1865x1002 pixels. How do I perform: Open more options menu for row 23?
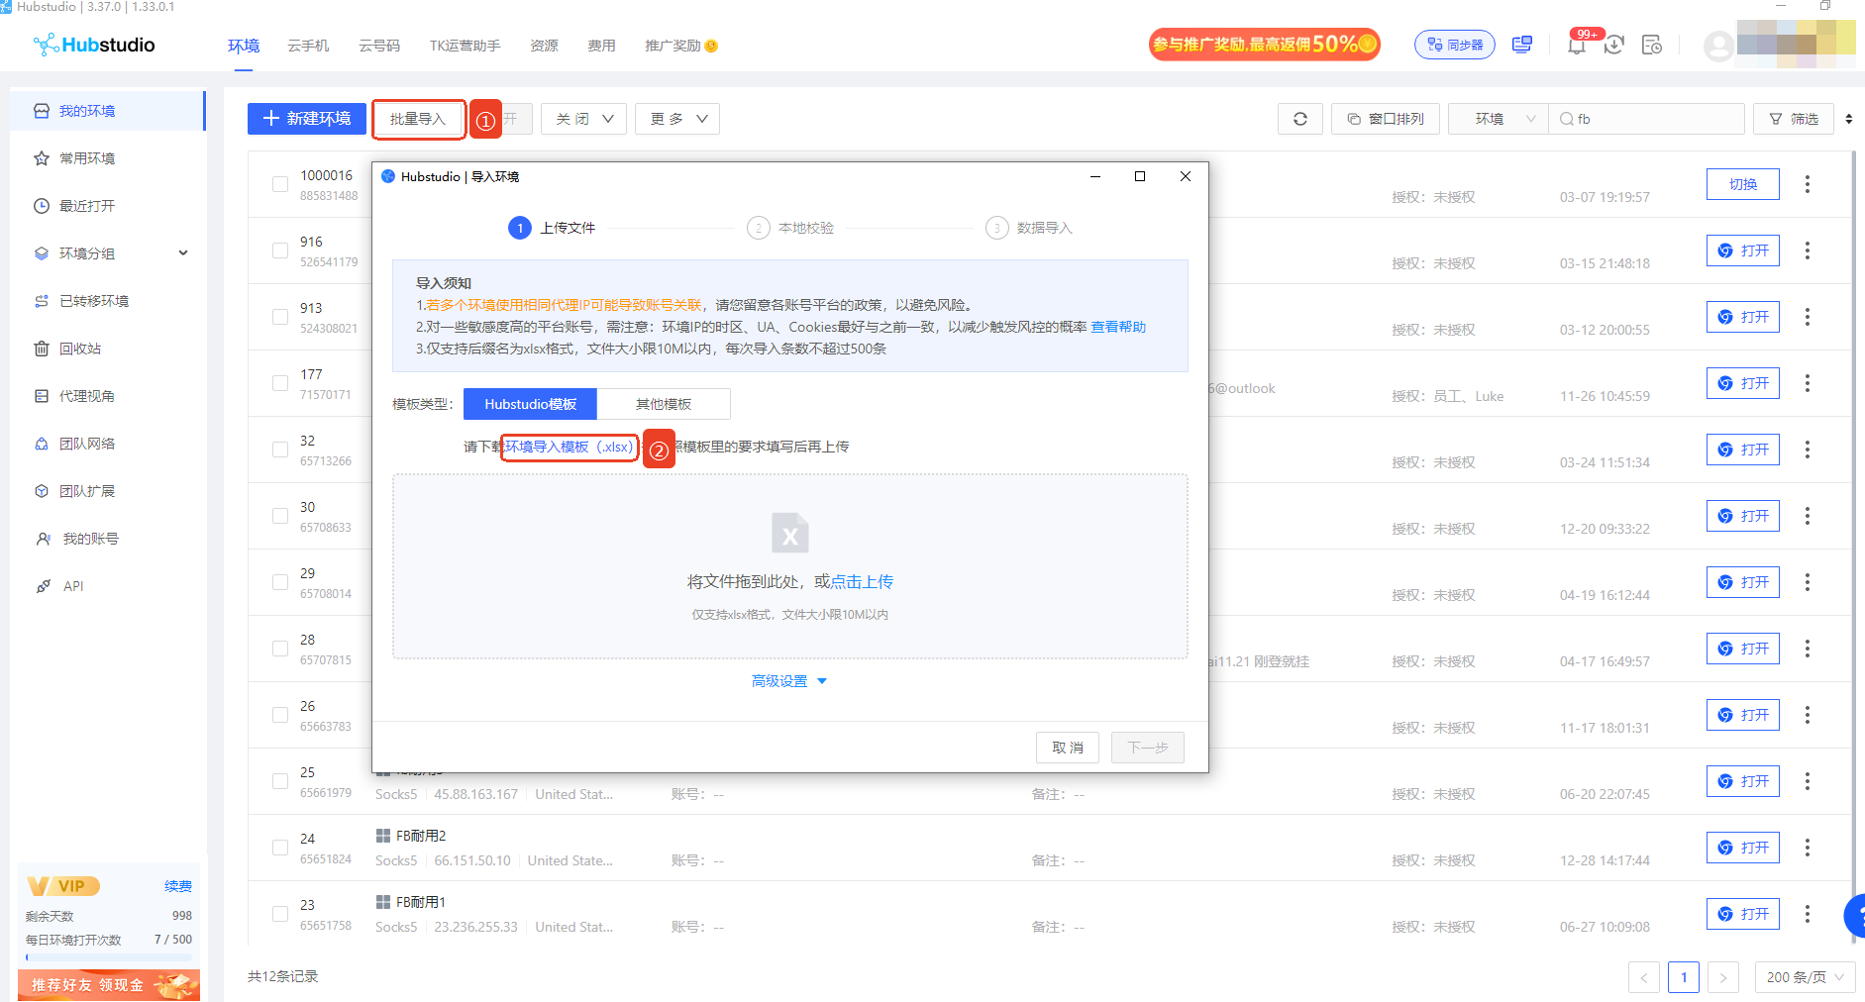click(1808, 914)
